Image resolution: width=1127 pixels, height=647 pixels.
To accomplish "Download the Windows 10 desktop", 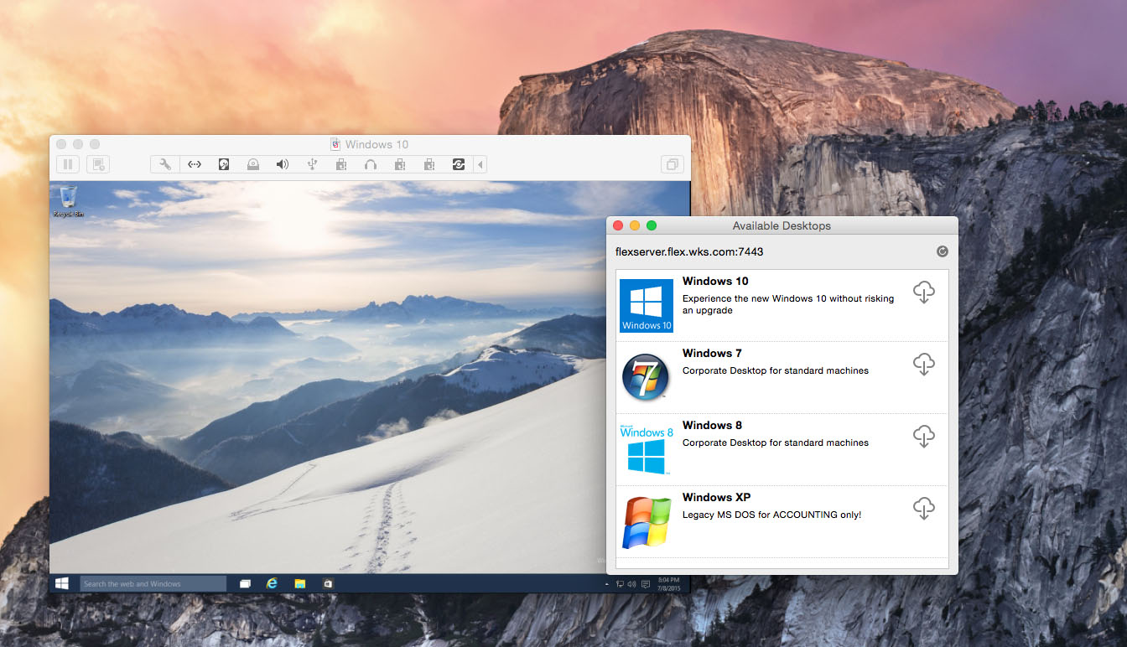I will click(x=923, y=292).
